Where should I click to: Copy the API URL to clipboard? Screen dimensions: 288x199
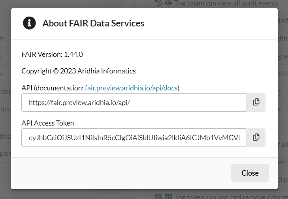click(256, 102)
